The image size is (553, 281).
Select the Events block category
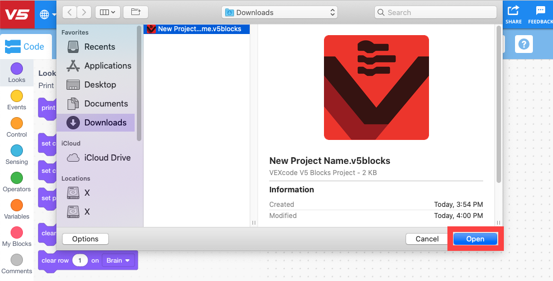pyautogui.click(x=17, y=100)
